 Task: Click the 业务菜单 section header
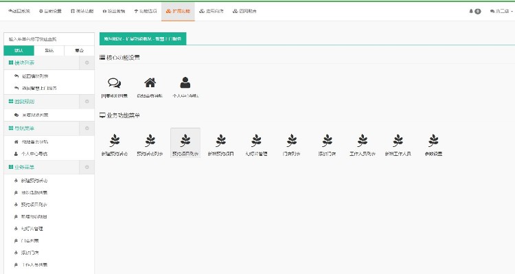[x=42, y=168]
